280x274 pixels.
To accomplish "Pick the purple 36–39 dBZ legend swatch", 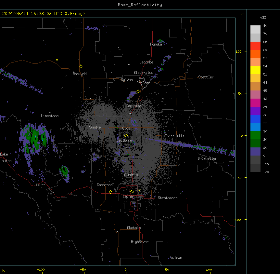I will click(x=255, y=111).
